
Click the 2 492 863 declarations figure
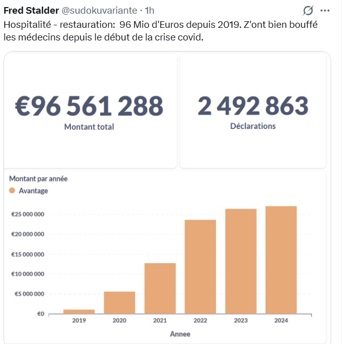pos(252,106)
